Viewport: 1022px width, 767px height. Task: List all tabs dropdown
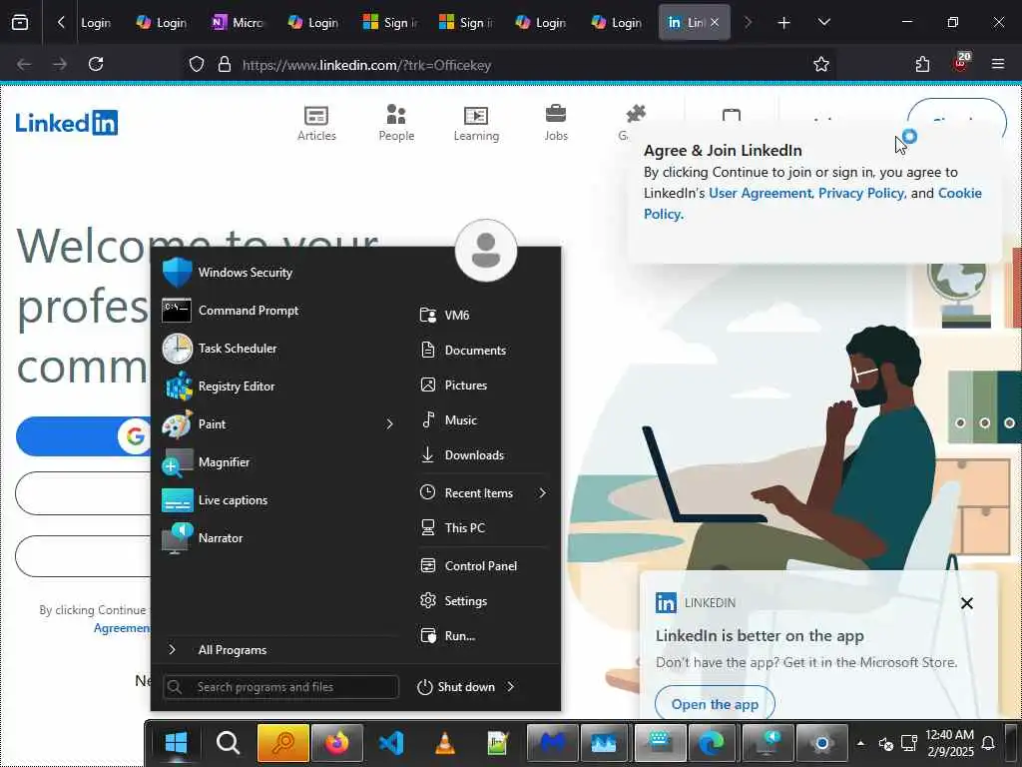click(x=823, y=22)
